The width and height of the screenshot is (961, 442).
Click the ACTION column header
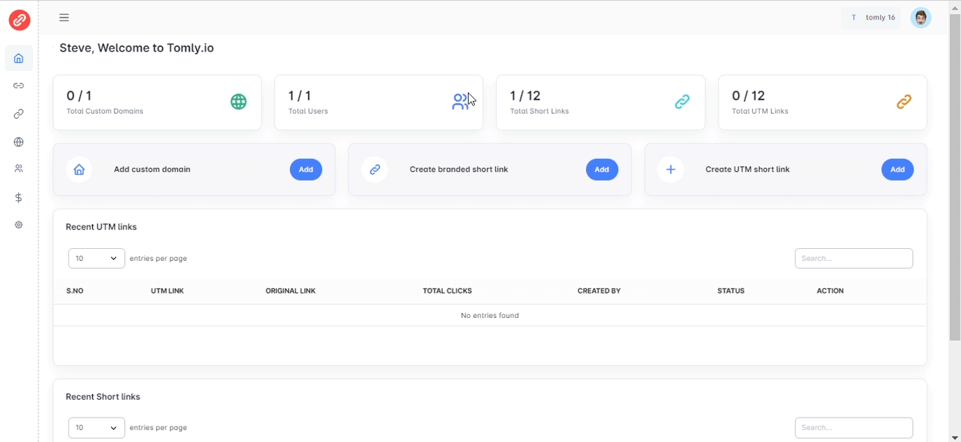point(830,291)
